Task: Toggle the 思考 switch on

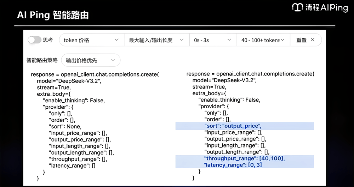Action: point(34,40)
